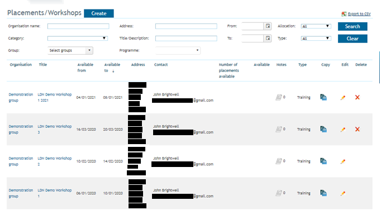The height and width of the screenshot is (210, 380).
Task: Click Training type in Workshop 1 2021 row
Action: tap(303, 97)
